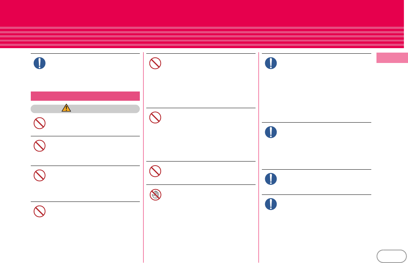
Task: Select the gray rounded warning label bar
Action: [x=85, y=109]
